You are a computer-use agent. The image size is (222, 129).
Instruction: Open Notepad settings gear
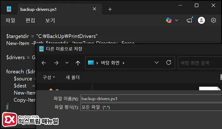tap(213, 20)
